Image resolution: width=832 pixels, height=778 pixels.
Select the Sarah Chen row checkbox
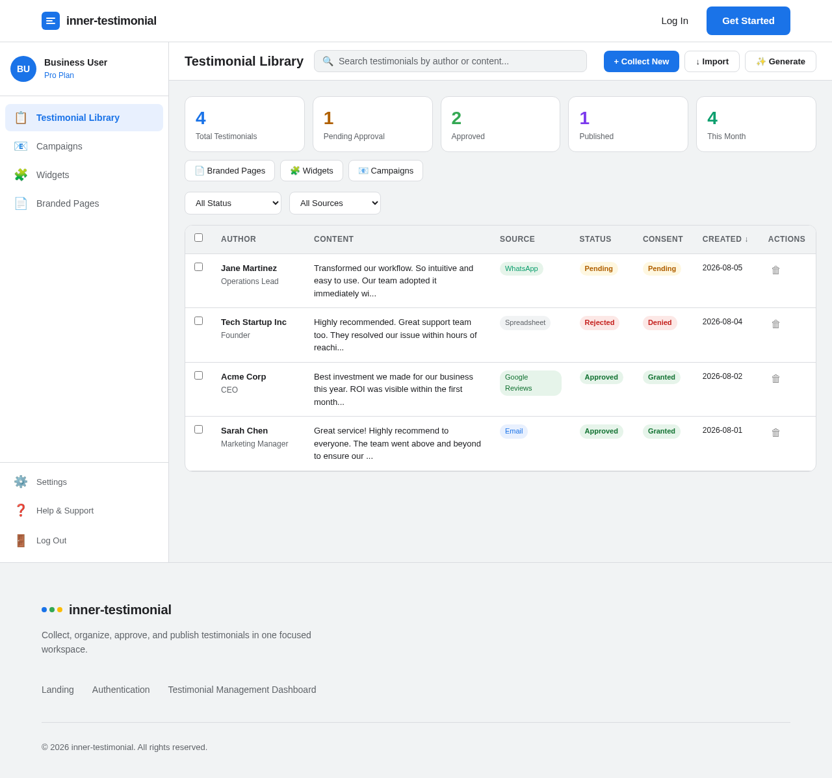click(x=198, y=430)
